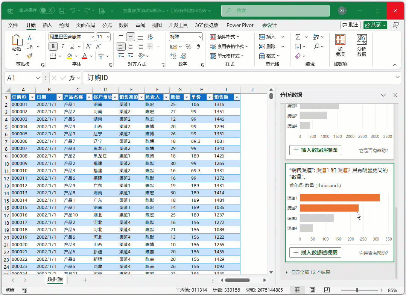The image size is (406, 295).
Task: Toggle align left button
Action: point(121,47)
